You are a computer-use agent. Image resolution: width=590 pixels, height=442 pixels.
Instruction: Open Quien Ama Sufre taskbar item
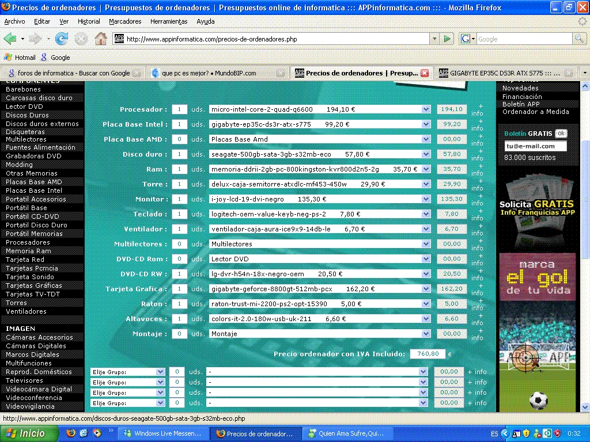[346, 433]
